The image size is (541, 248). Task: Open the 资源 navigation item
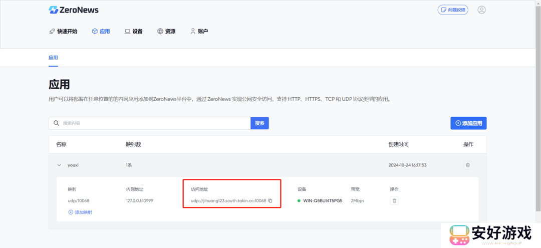[x=166, y=31]
